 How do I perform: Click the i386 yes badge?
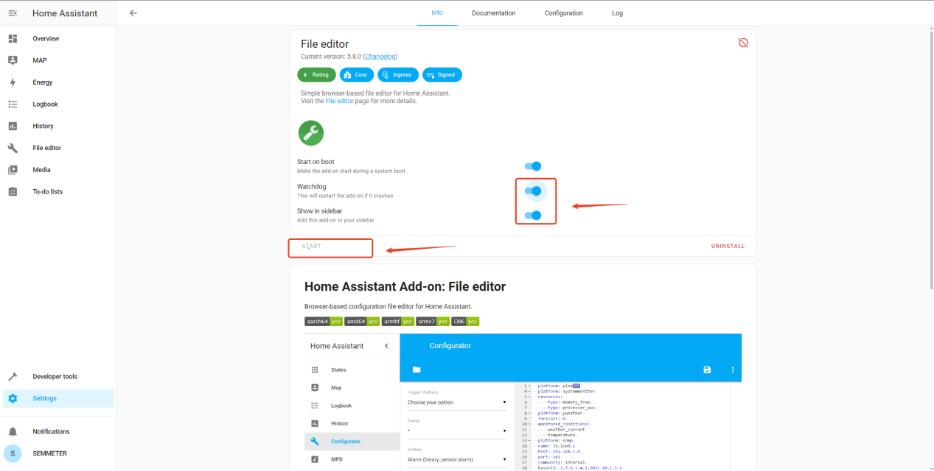[x=465, y=322]
